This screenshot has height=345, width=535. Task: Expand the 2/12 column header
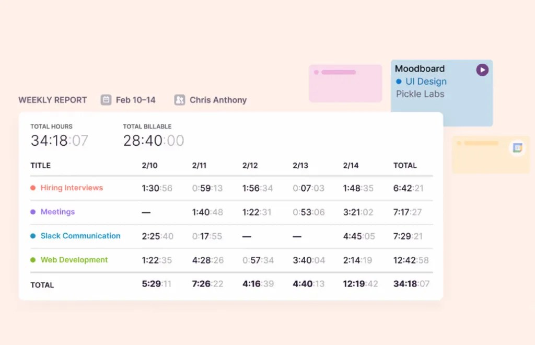click(249, 165)
